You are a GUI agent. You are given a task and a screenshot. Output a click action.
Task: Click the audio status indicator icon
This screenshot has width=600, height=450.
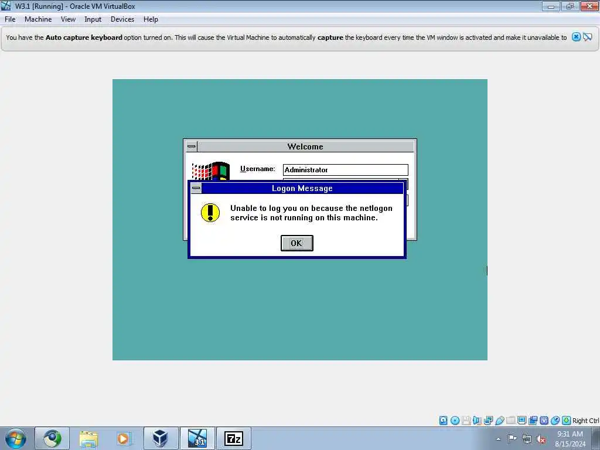[477, 421]
